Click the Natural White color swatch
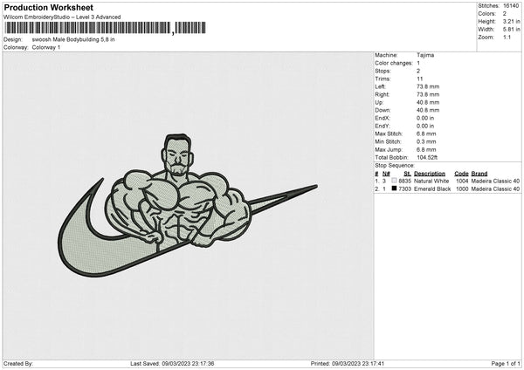This screenshot has height=370, width=524. click(x=394, y=181)
